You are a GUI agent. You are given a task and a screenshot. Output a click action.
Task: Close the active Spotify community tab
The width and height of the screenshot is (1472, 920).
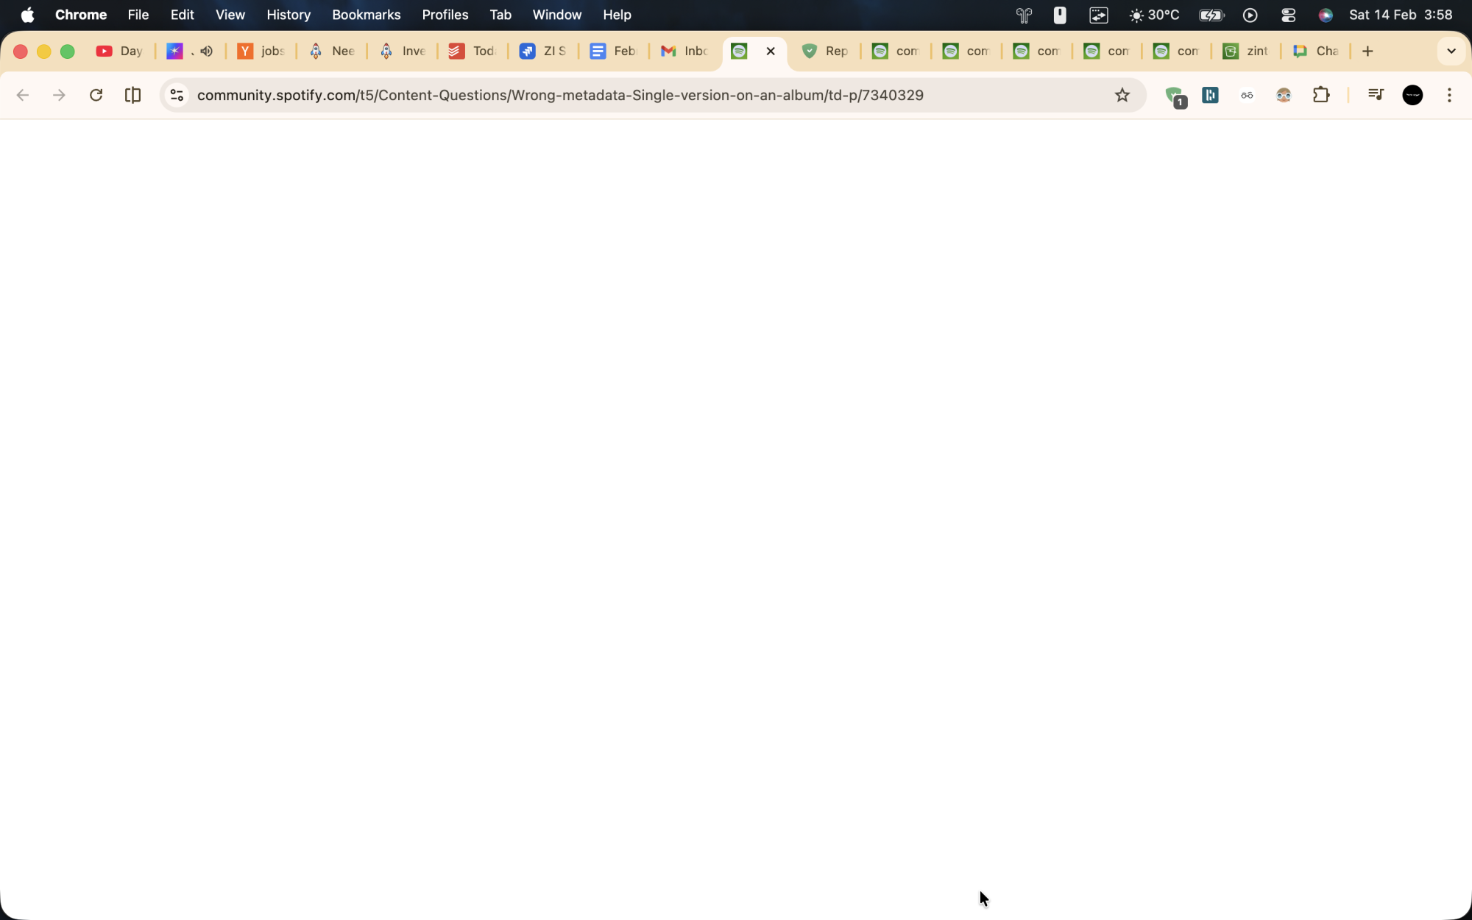(771, 51)
